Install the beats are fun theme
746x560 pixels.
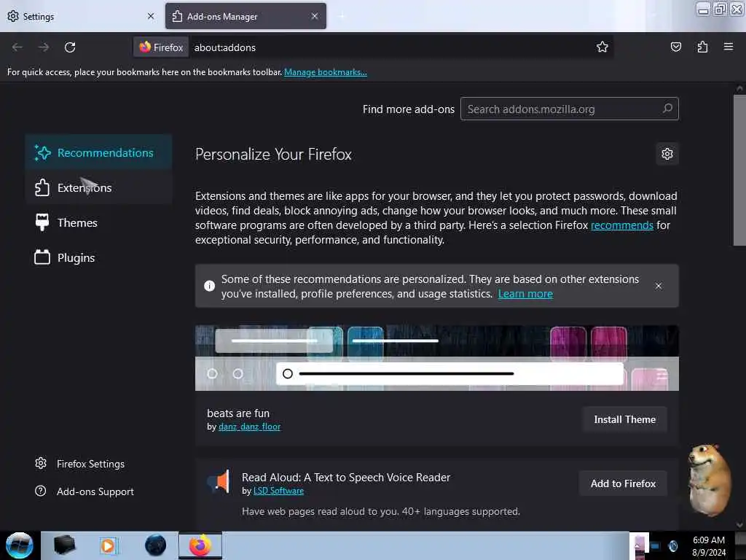(x=624, y=419)
